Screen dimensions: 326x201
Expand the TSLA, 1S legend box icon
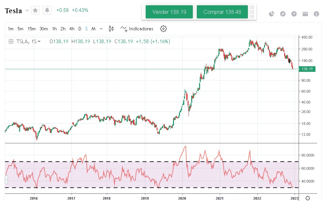tap(11, 42)
